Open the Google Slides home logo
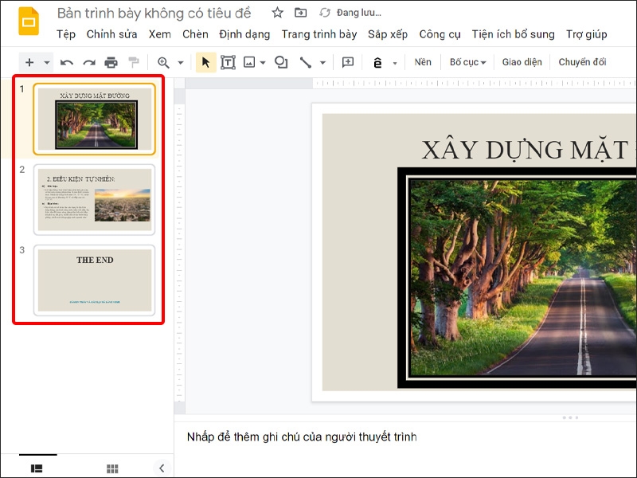The image size is (637, 478). 29,22
